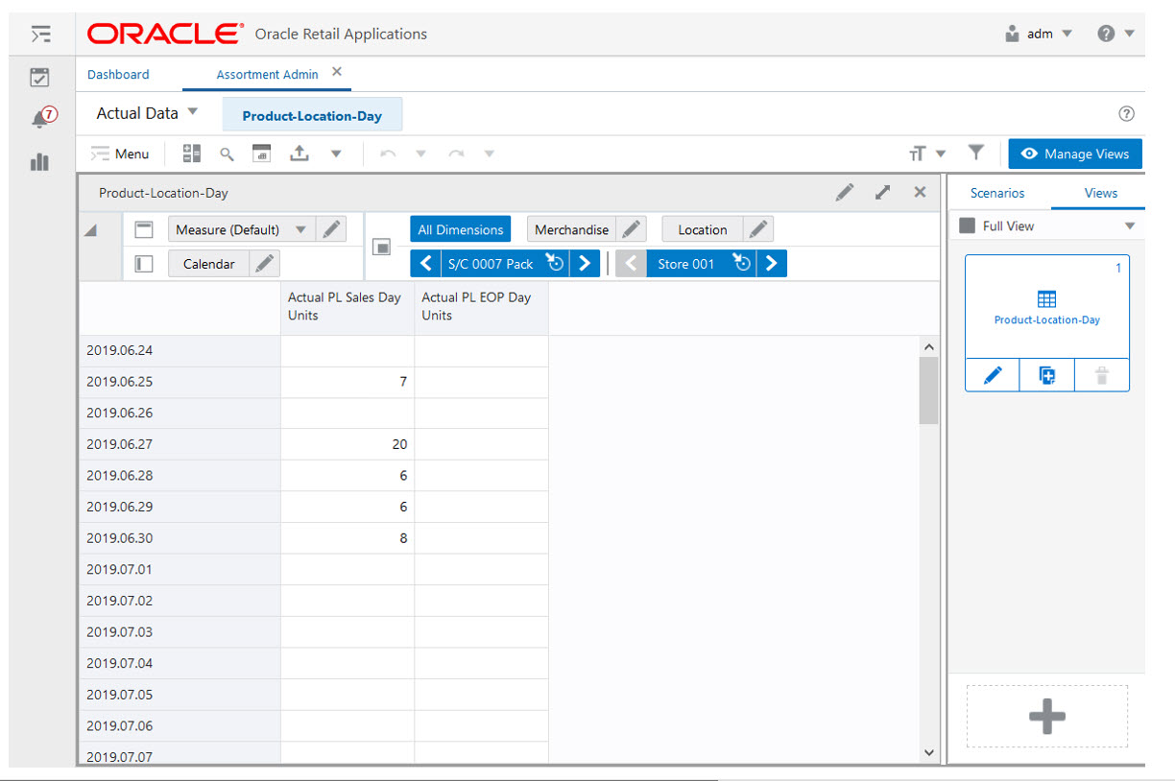Viewport: 1175px width, 781px height.
Task: Go to next item after S/C 0007 Pack
Action: coord(585,264)
